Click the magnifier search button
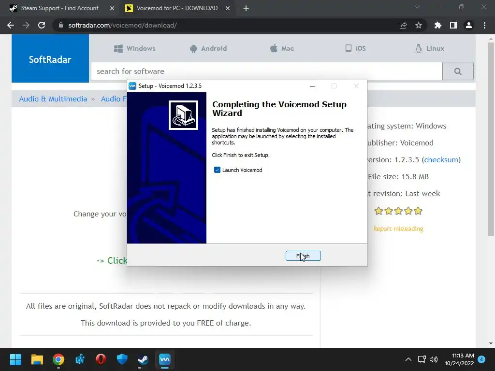495x371 pixels. click(458, 71)
